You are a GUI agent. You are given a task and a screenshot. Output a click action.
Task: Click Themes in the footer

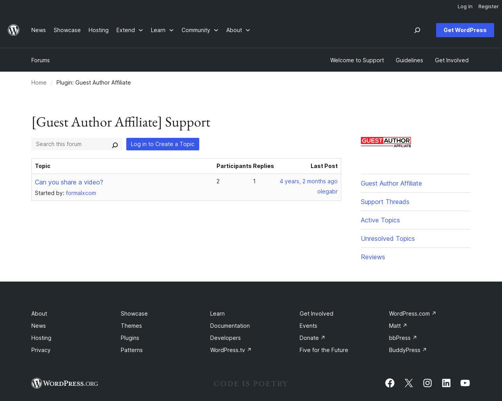click(x=131, y=326)
